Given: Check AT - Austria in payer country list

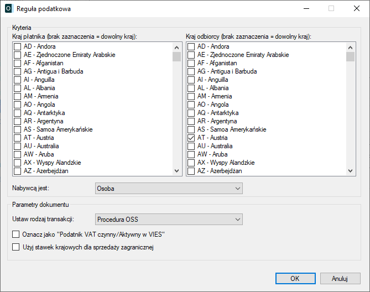Looking at the screenshot, I should tap(18, 138).
